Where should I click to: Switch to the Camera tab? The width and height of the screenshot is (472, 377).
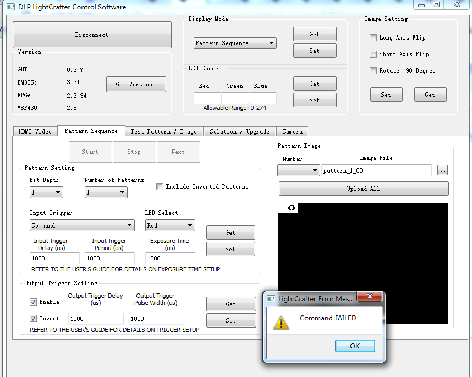[292, 131]
